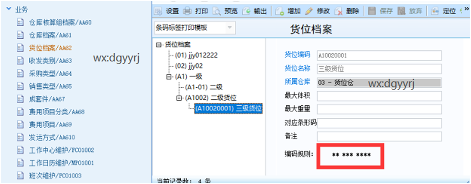Screen dimensions: 471x184
Task: Click the 删除 delete icon
Action: [338, 12]
